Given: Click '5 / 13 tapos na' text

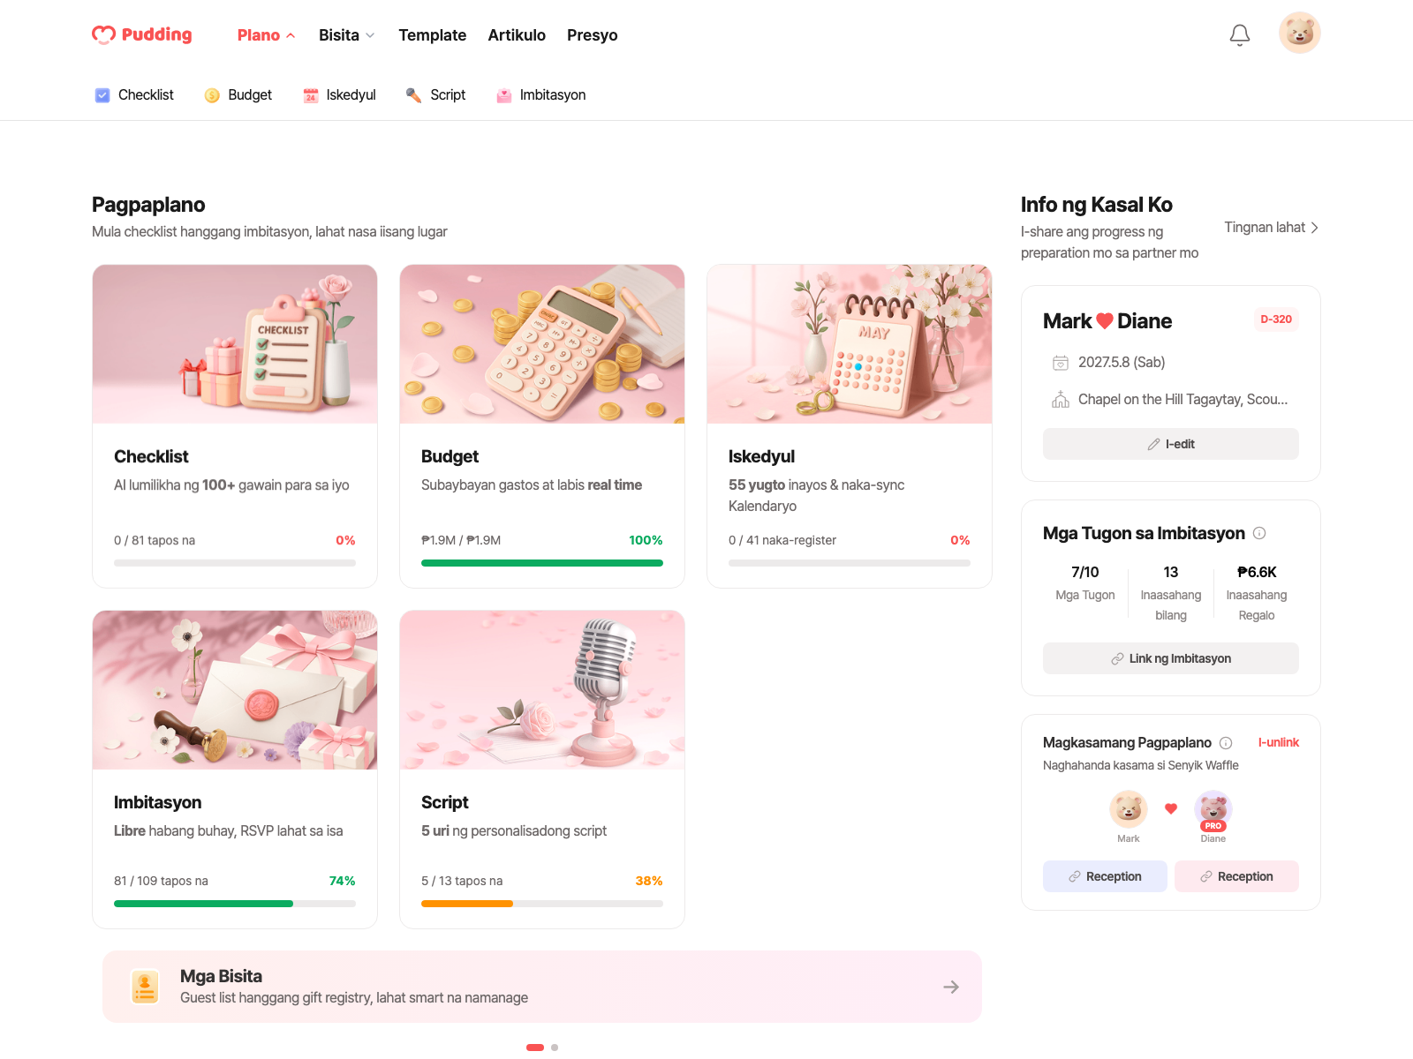Looking at the screenshot, I should pos(462,881).
